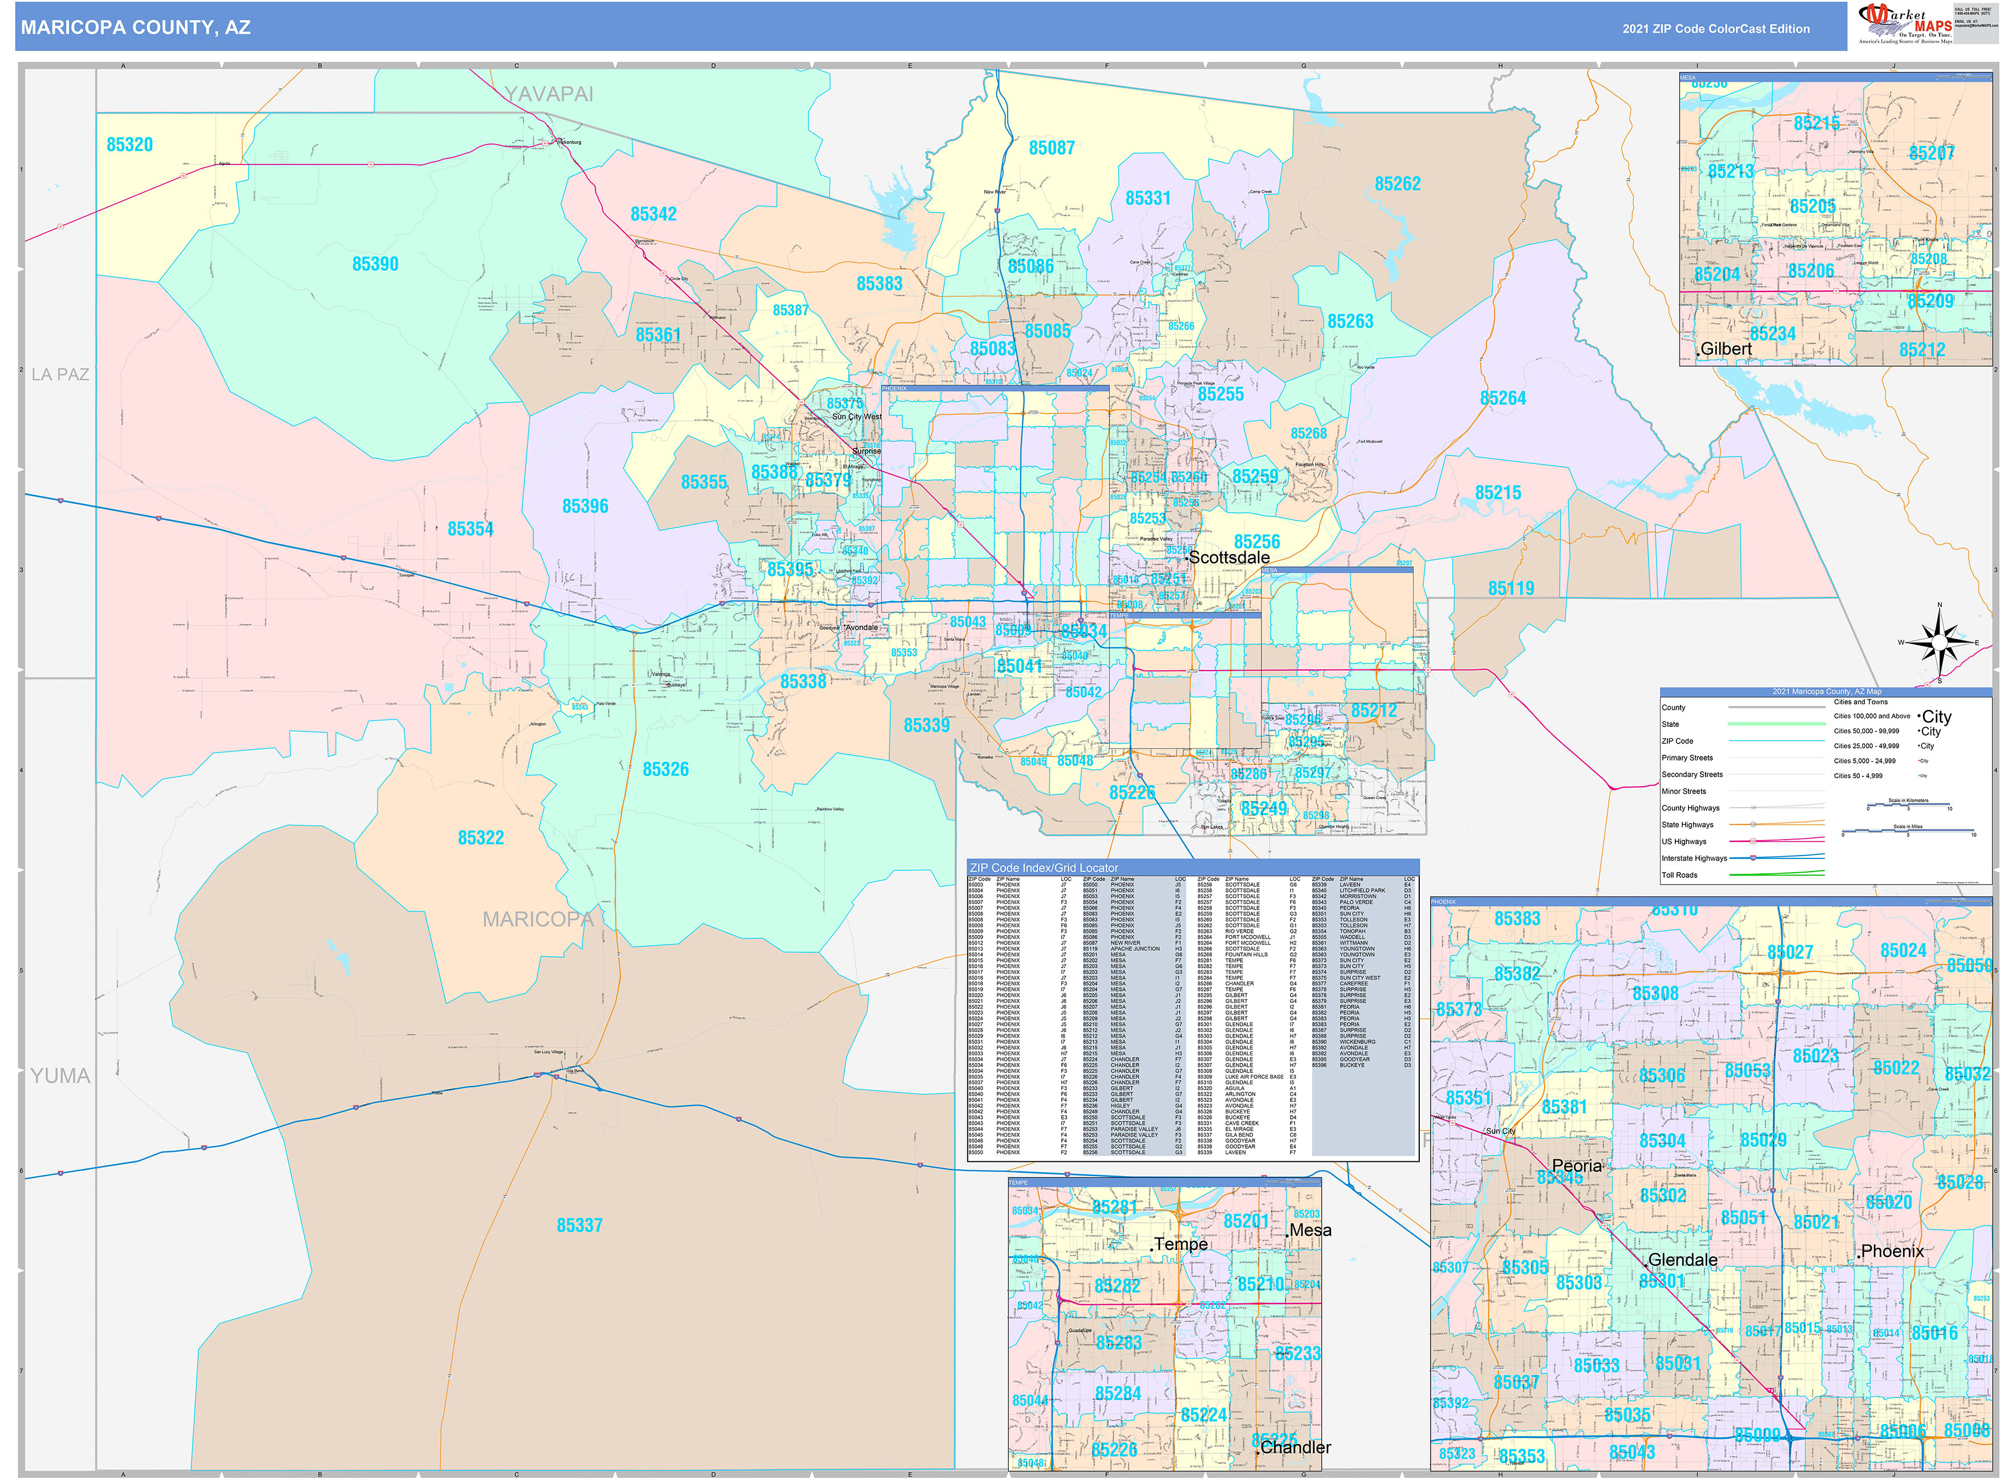Select the MARICOPA COUNTY, AZ title

tap(135, 28)
